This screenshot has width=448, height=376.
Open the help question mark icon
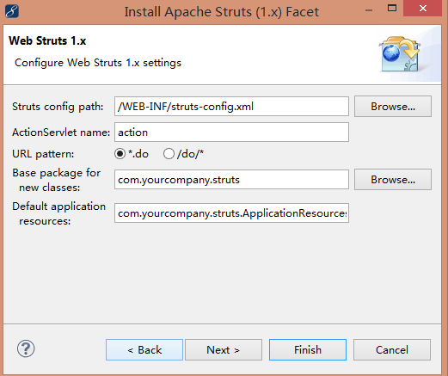tap(26, 348)
